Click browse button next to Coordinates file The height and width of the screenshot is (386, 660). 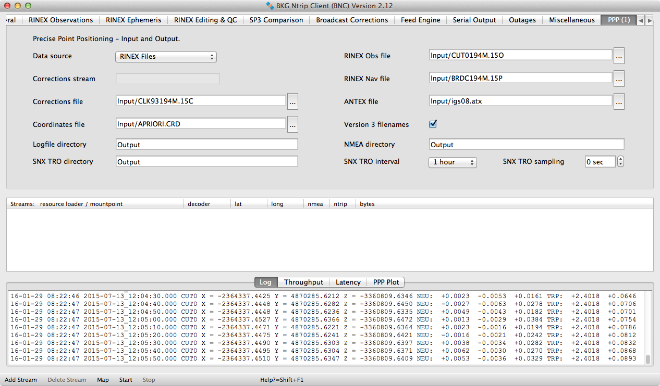pos(292,124)
